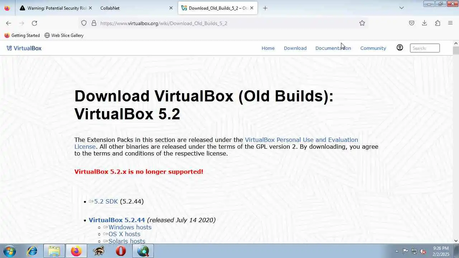Open the Firefox hamburger menu
459x258 pixels.
(450, 23)
